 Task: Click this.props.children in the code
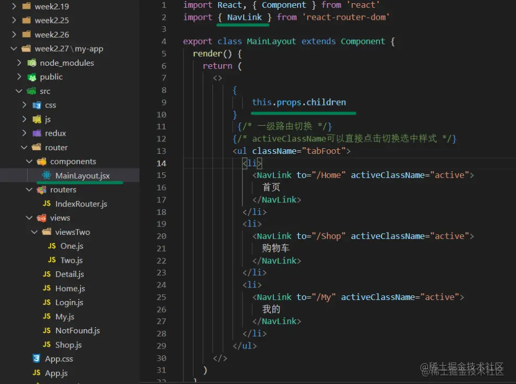coord(299,102)
